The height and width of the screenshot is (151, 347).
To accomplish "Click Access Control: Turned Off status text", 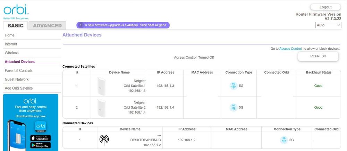I will [x=194, y=57].
